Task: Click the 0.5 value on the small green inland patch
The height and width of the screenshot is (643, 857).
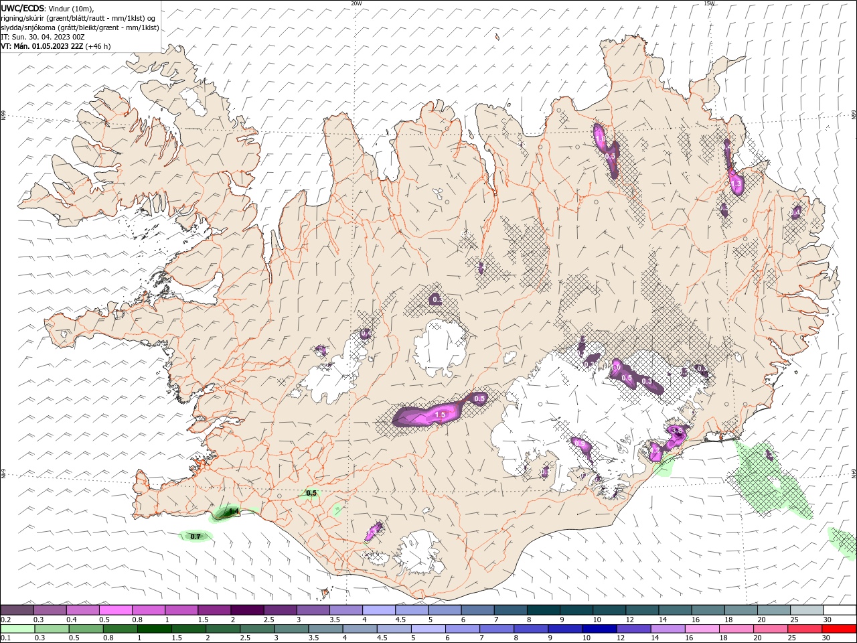Action: [311, 493]
